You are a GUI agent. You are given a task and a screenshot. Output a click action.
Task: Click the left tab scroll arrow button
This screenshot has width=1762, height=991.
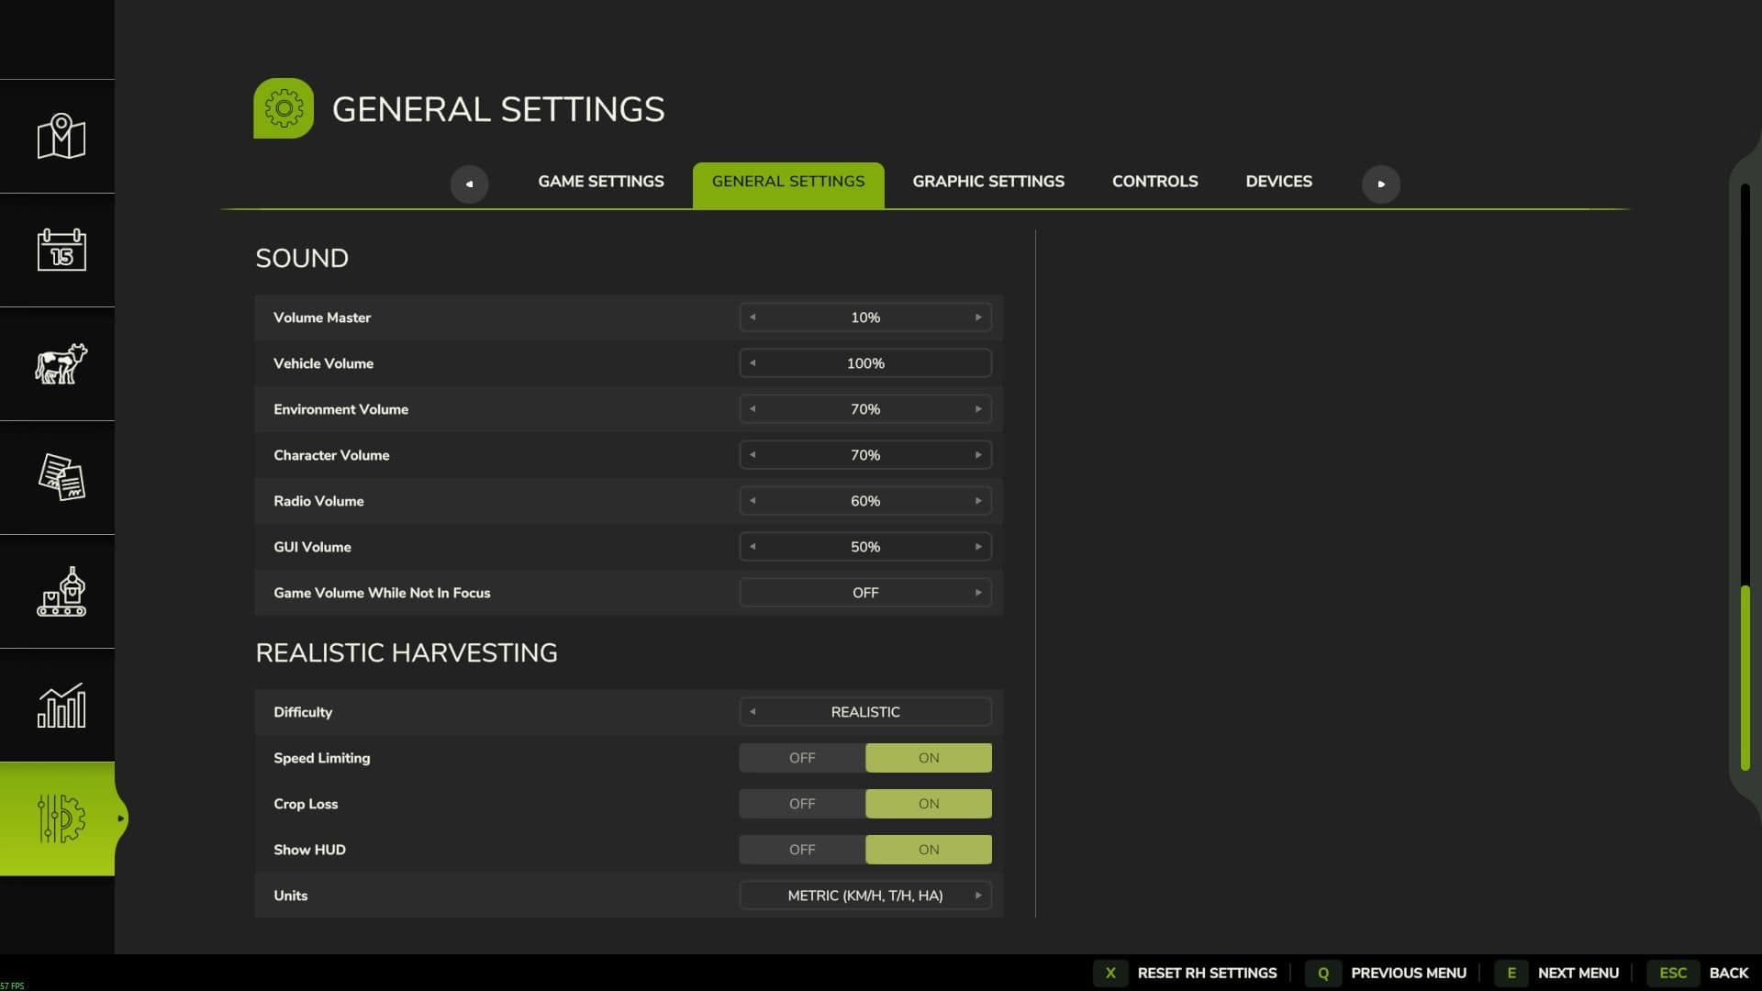pyautogui.click(x=469, y=184)
